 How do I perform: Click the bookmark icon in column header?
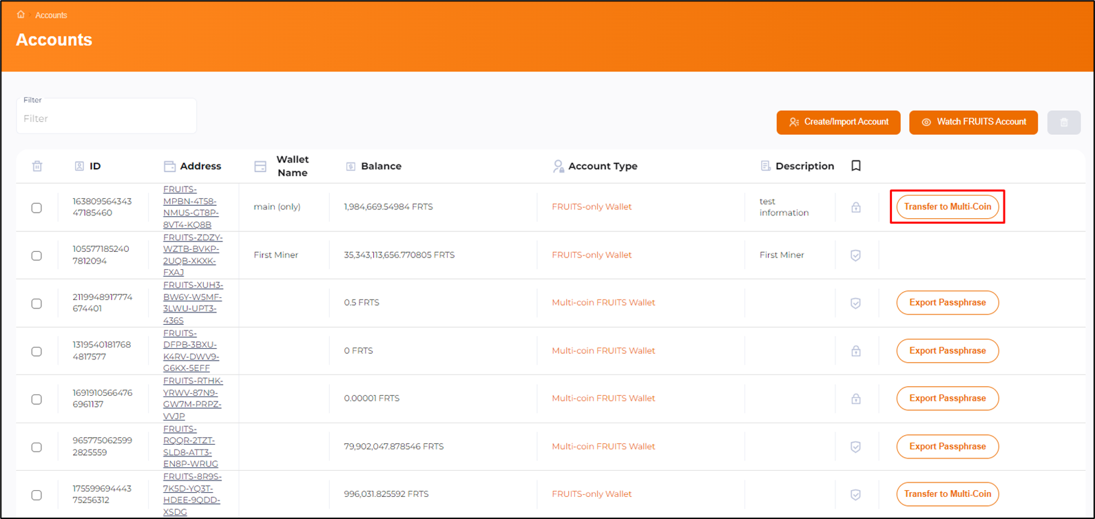[856, 166]
